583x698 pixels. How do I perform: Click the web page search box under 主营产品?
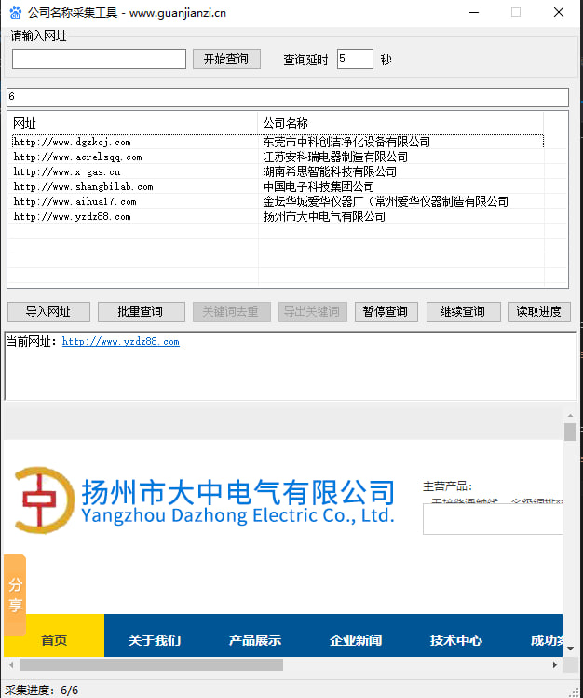493,519
